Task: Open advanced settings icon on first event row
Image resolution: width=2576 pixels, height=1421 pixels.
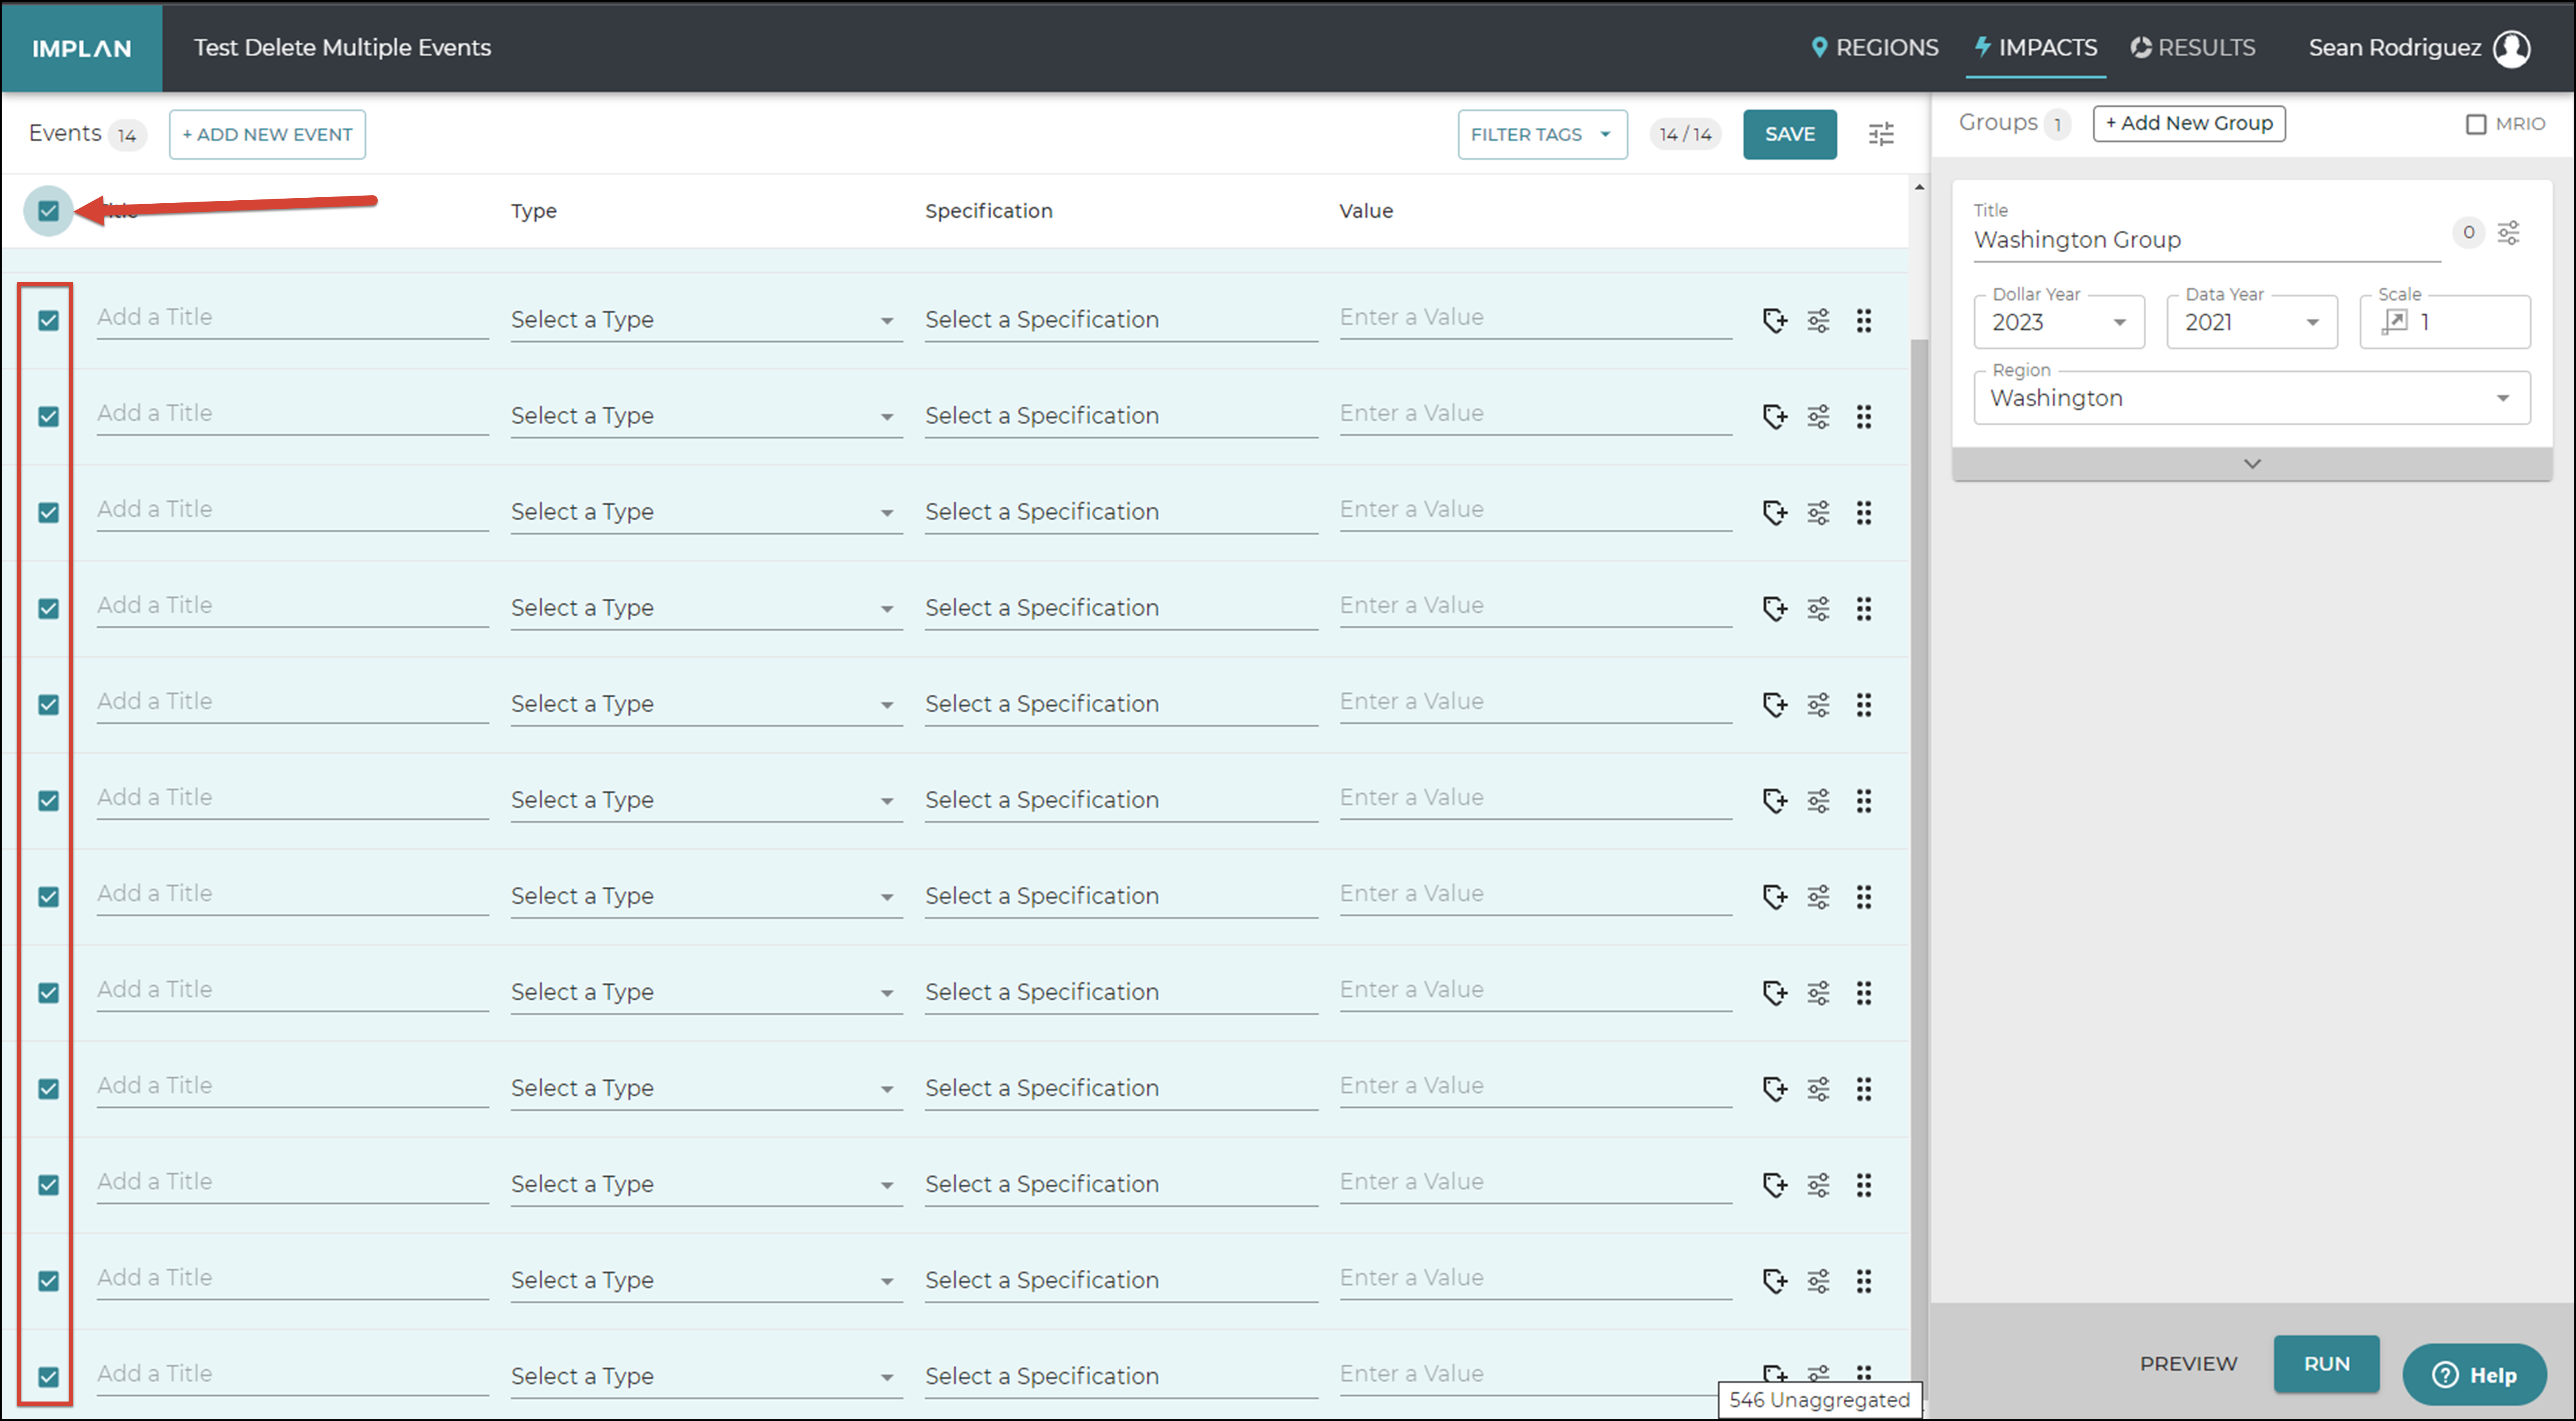Action: pyautogui.click(x=1818, y=320)
